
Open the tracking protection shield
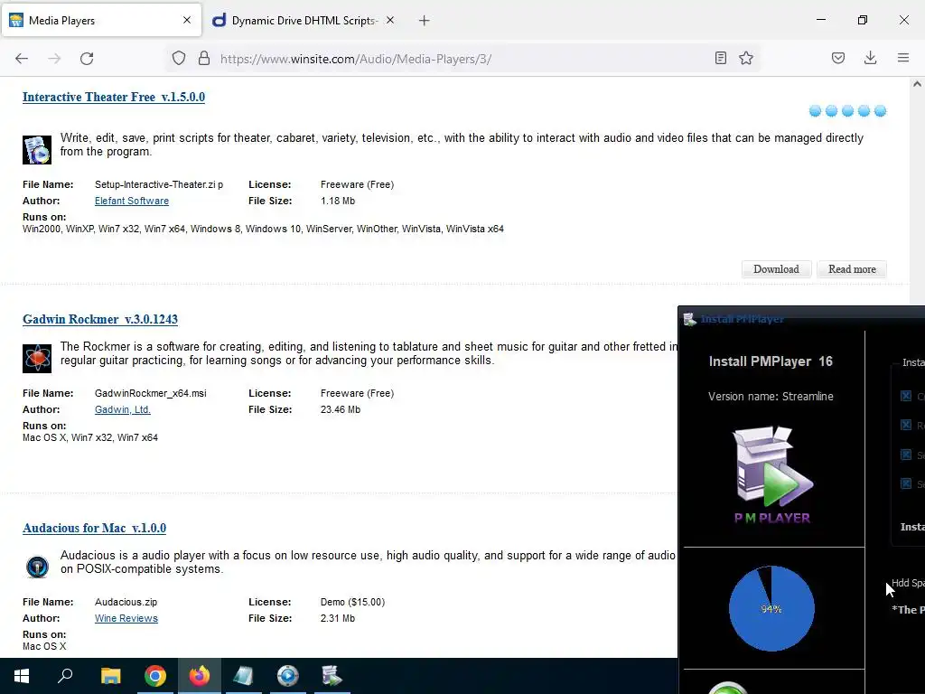[179, 58]
